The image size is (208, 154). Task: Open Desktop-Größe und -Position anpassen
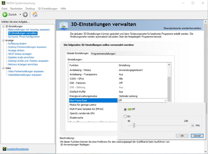coord(28,61)
